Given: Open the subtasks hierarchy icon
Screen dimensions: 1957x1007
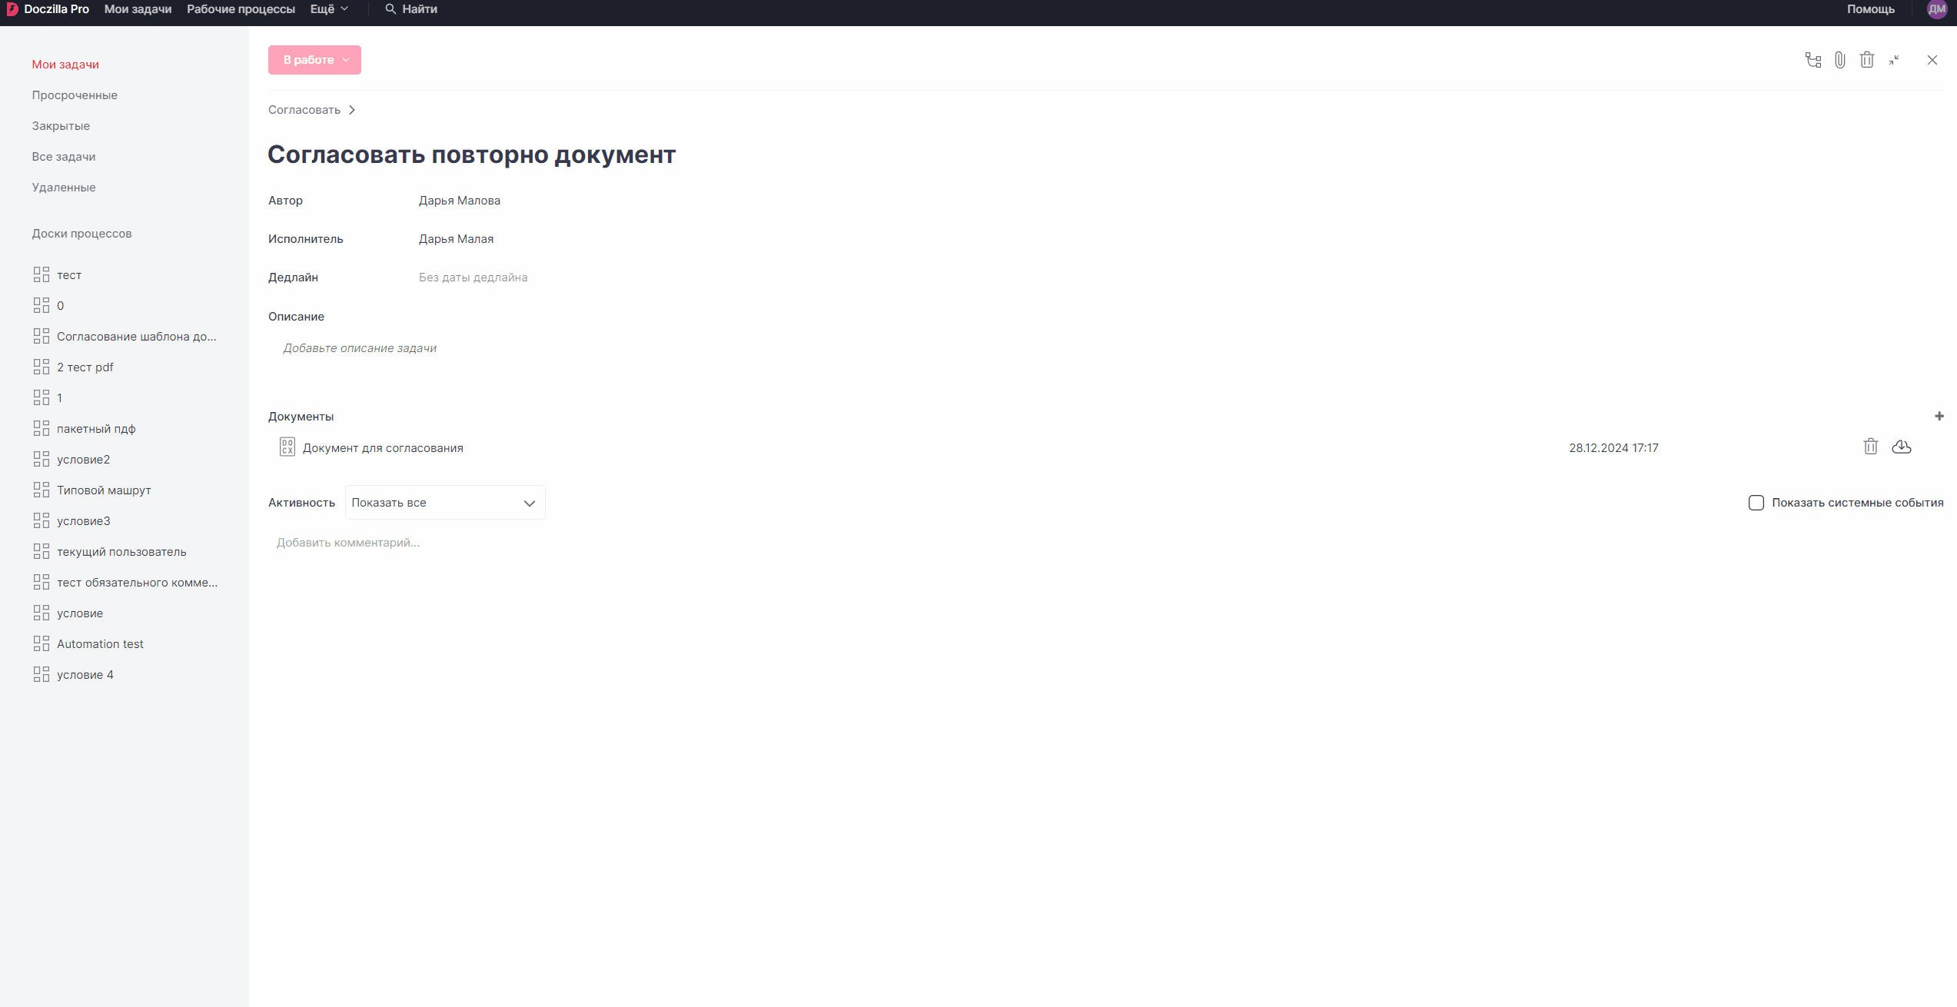Looking at the screenshot, I should pos(1813,60).
